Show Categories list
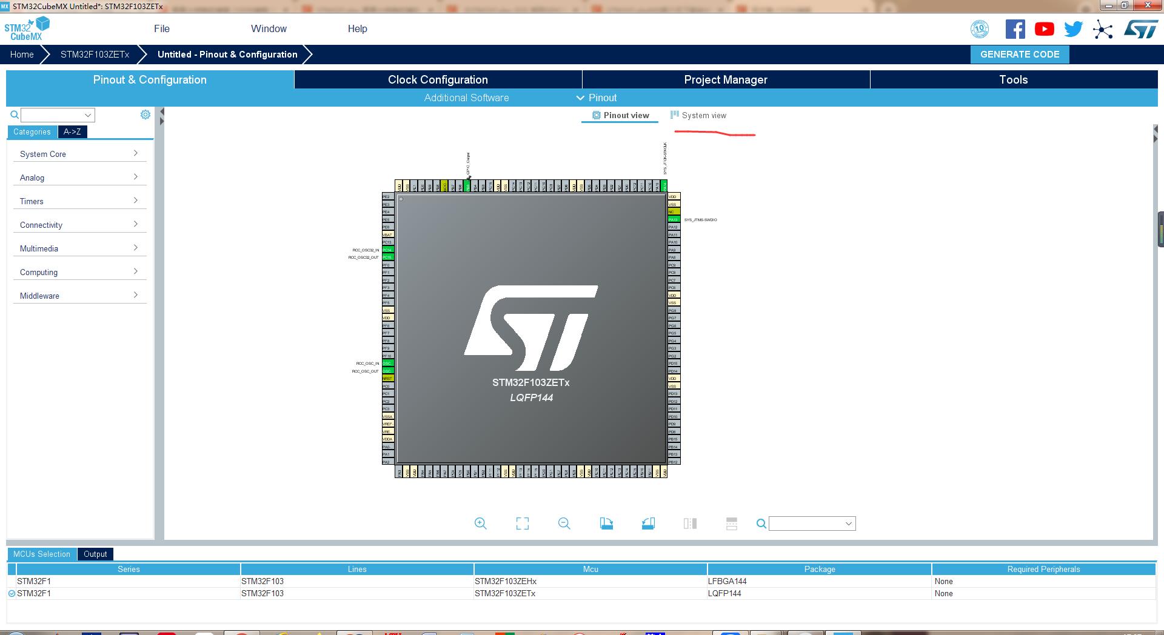 32,131
